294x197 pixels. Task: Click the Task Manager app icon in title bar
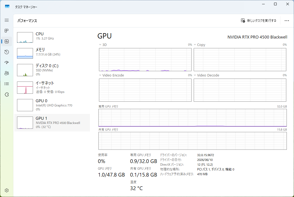click(x=7, y=7)
